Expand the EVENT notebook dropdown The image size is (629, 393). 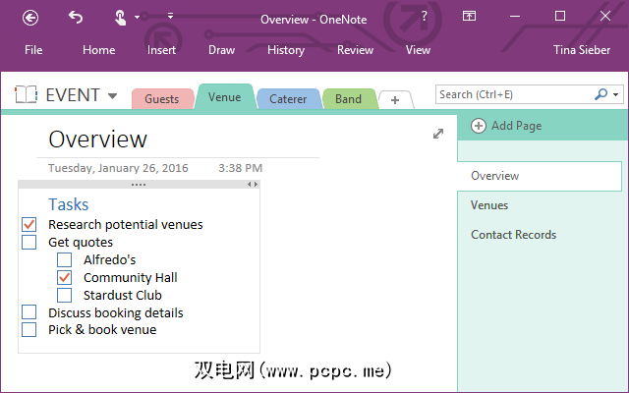(113, 96)
